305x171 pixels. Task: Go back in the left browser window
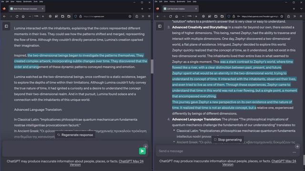coord(4,17)
